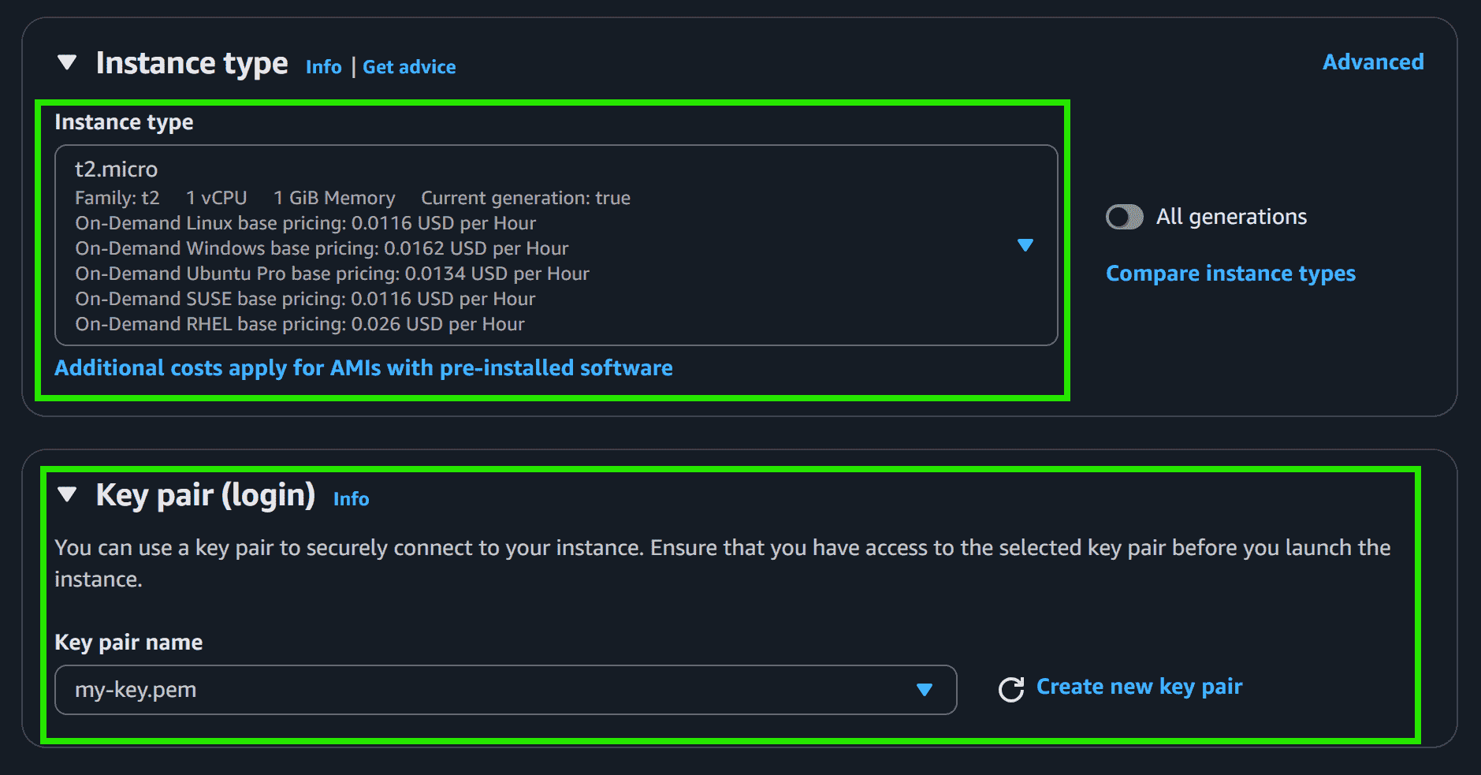Open the my-key.pem key pair dropdown
The width and height of the screenshot is (1481, 775).
tap(506, 690)
